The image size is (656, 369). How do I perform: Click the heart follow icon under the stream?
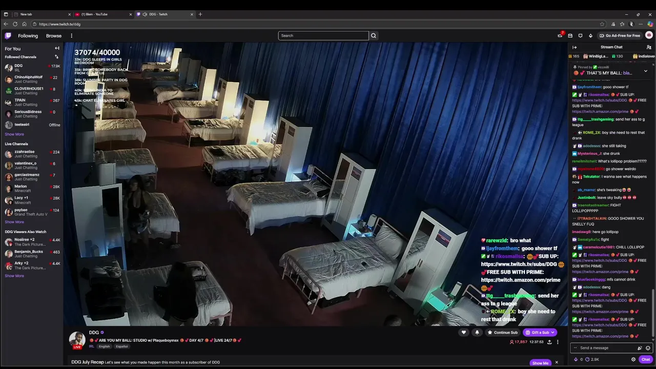[x=464, y=333]
